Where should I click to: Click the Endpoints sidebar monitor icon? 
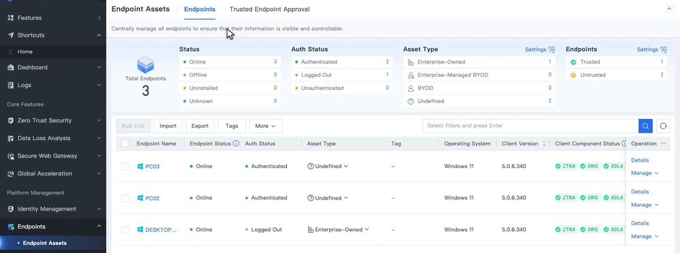[x=11, y=226]
